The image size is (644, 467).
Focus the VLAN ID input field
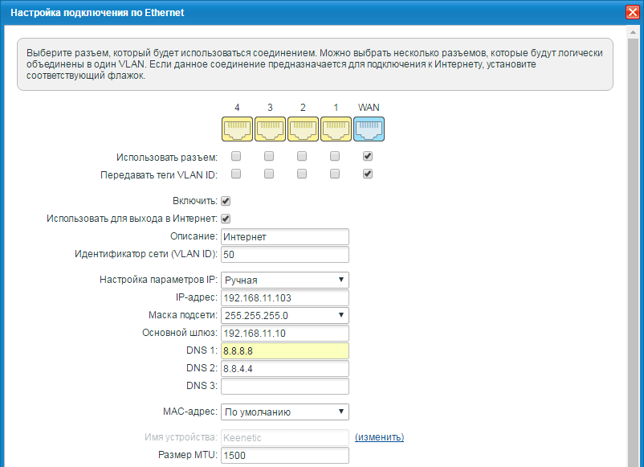[x=284, y=254]
